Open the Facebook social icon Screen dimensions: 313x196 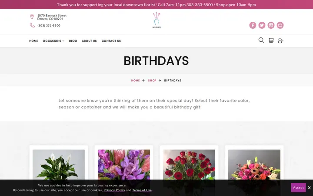coord(253,25)
